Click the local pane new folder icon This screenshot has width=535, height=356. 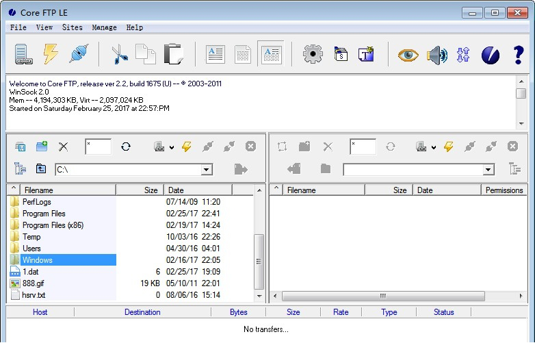[x=42, y=147]
